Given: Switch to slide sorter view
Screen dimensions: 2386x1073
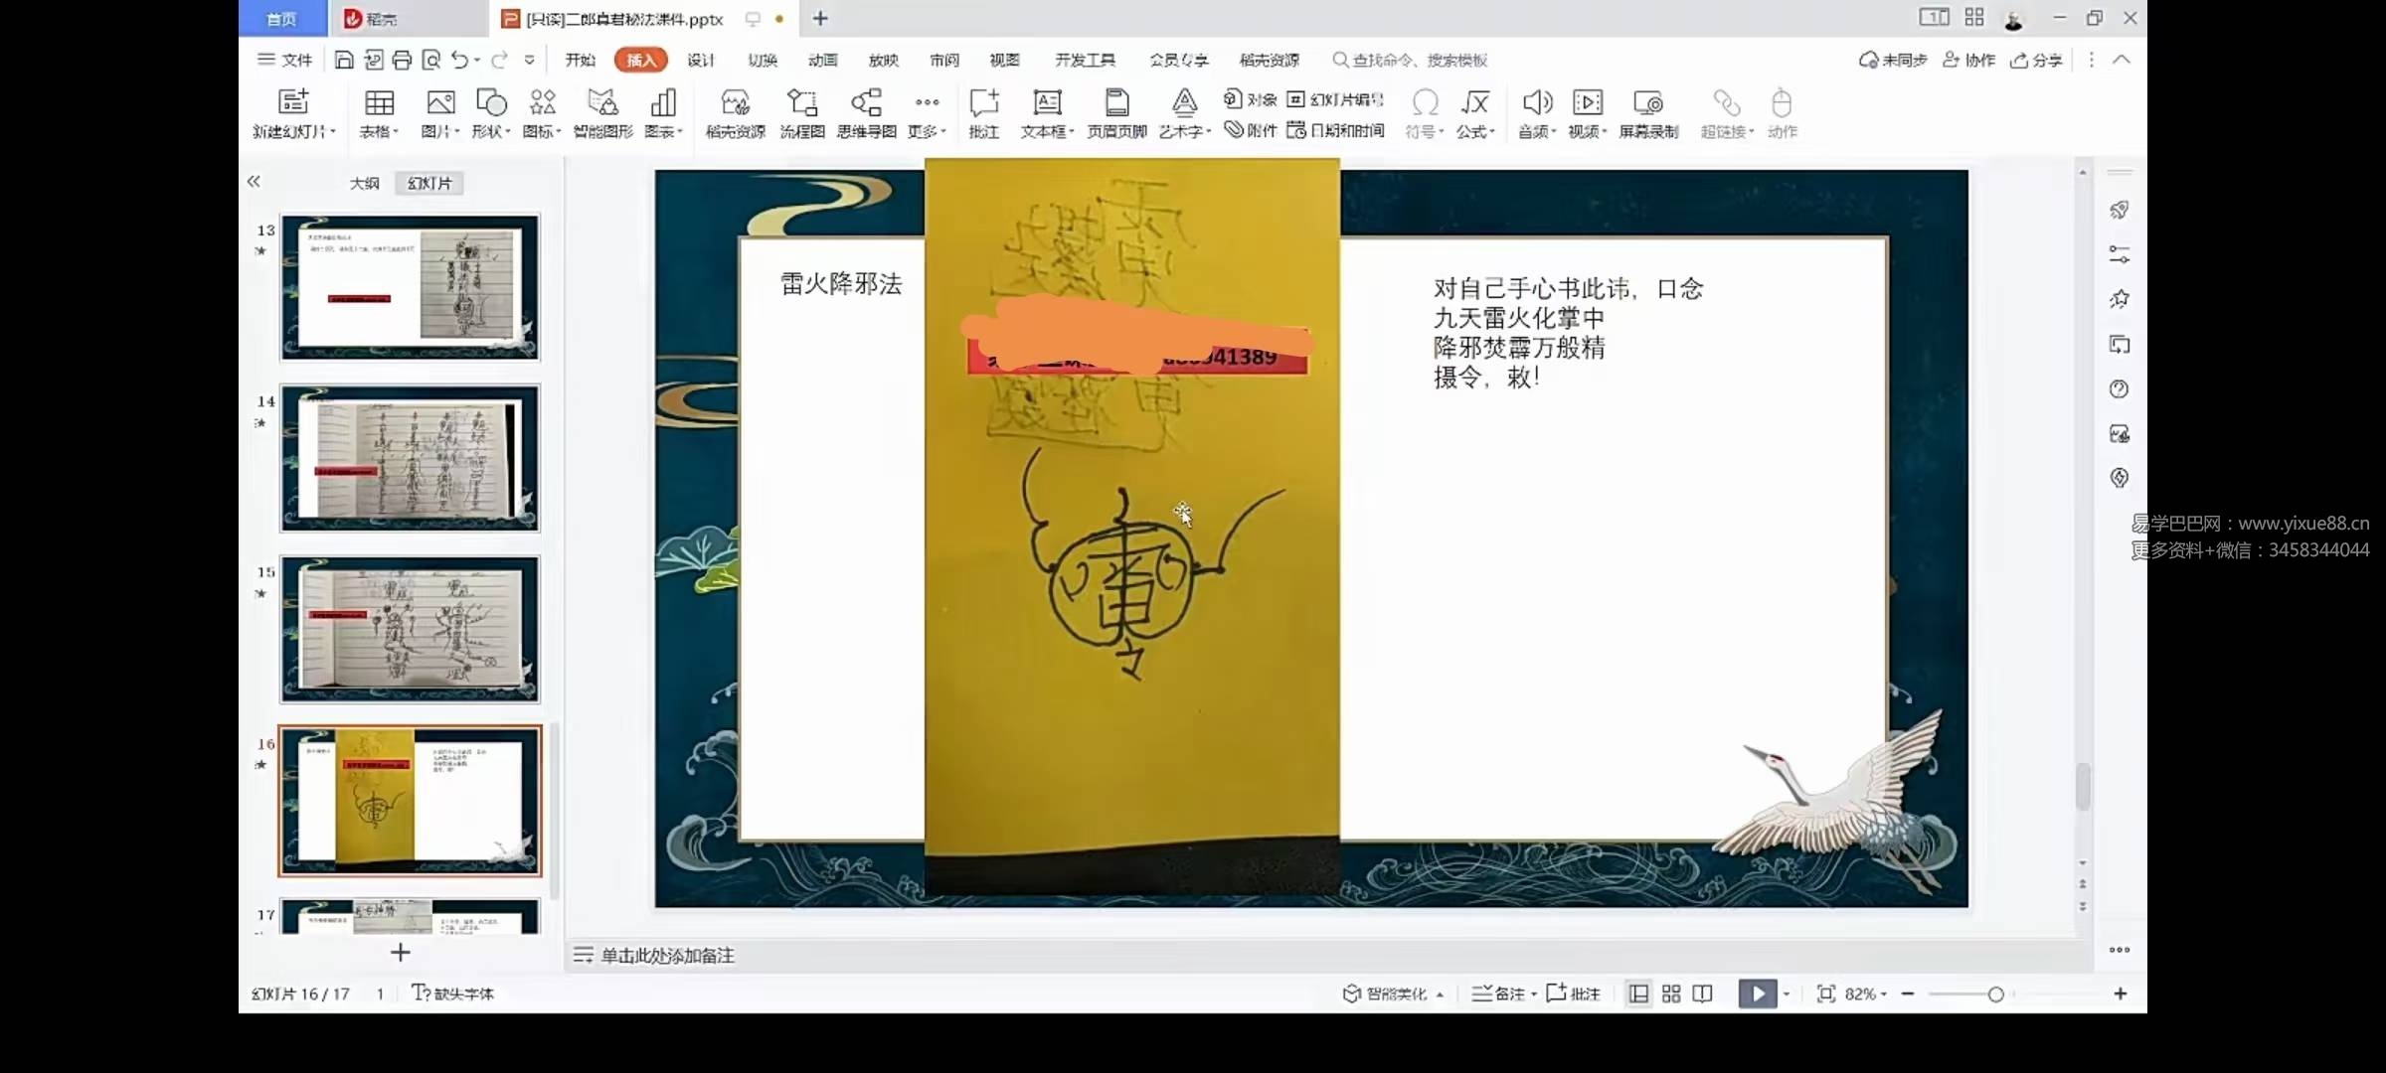Looking at the screenshot, I should point(1671,994).
